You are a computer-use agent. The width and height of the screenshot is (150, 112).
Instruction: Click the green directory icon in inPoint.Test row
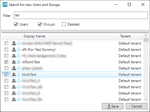point(19,62)
